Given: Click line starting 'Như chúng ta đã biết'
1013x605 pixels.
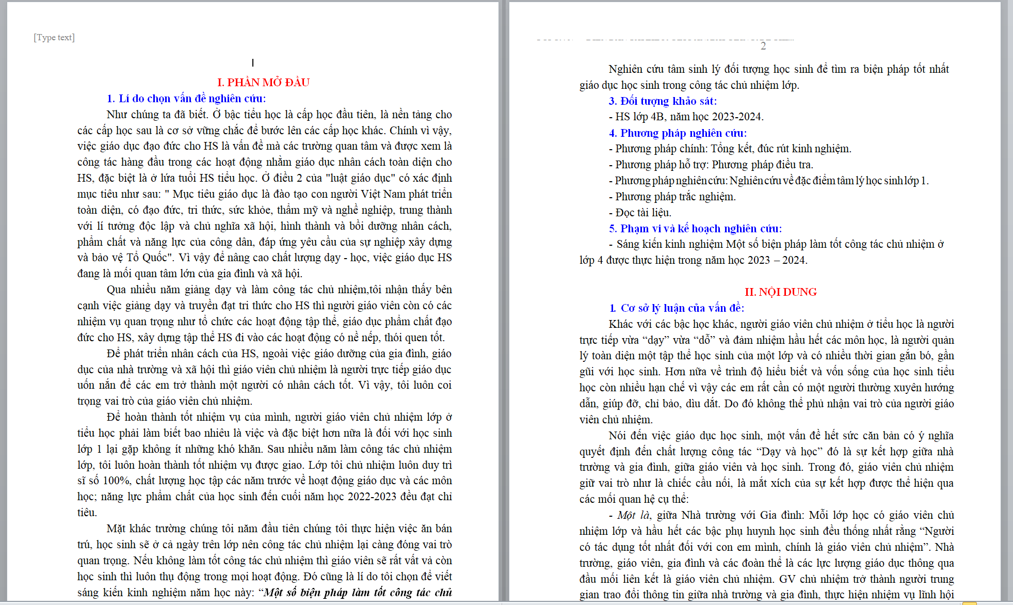Looking at the screenshot, I should (279, 115).
